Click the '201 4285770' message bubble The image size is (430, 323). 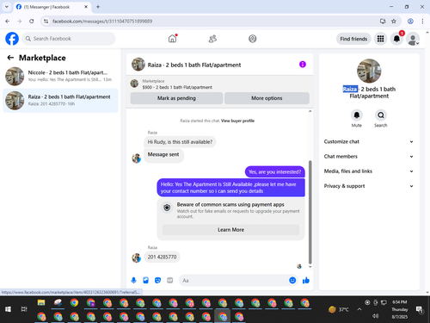pyautogui.click(x=162, y=257)
